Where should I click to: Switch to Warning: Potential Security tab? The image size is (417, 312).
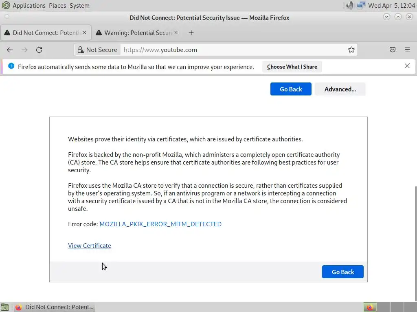(x=137, y=32)
